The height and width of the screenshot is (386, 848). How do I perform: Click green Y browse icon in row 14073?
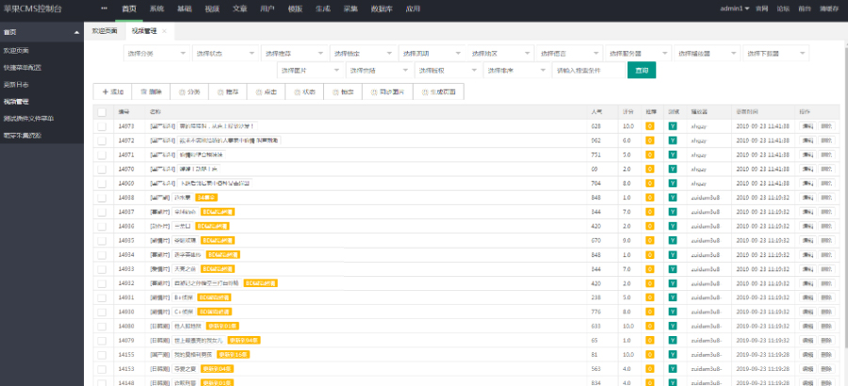click(672, 126)
